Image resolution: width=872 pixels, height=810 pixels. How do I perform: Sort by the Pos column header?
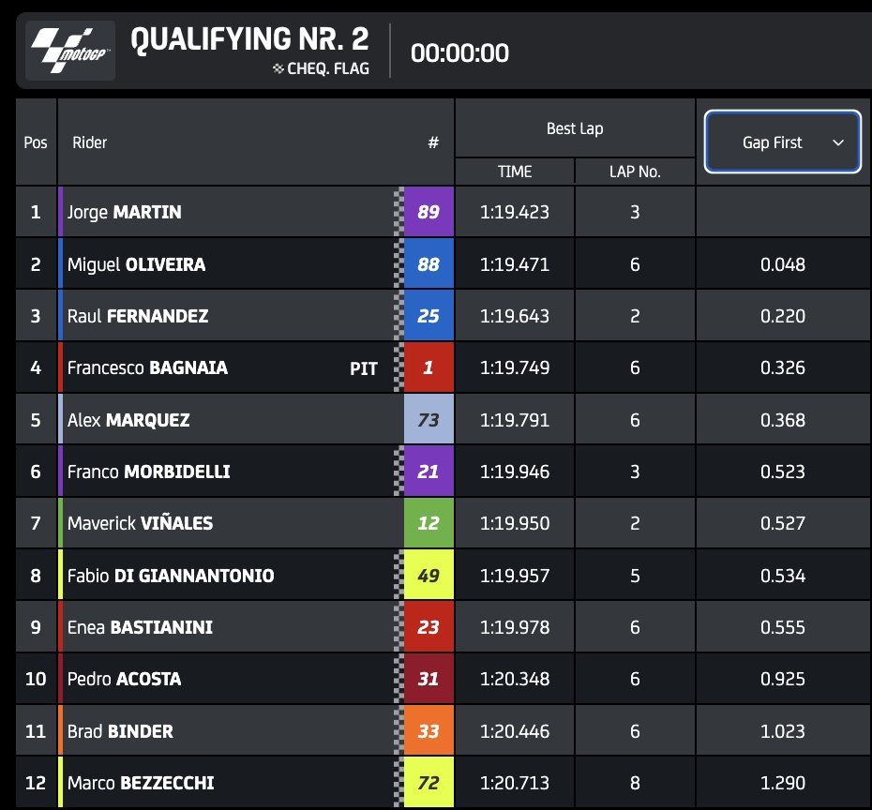[36, 143]
